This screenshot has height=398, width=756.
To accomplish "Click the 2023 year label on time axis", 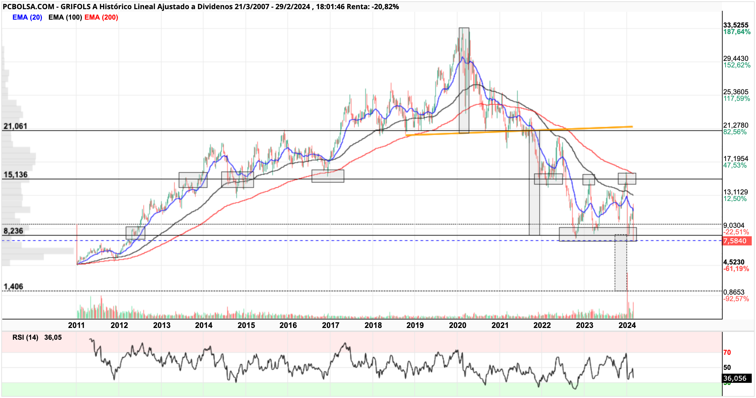I will click(x=585, y=325).
